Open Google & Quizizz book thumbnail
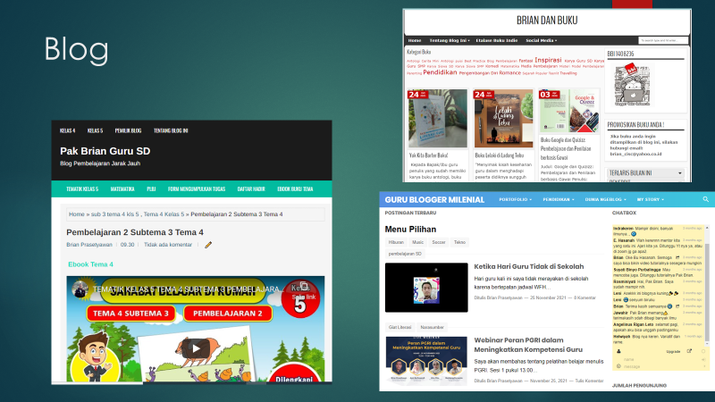This screenshot has width=715, height=402. coord(569,111)
